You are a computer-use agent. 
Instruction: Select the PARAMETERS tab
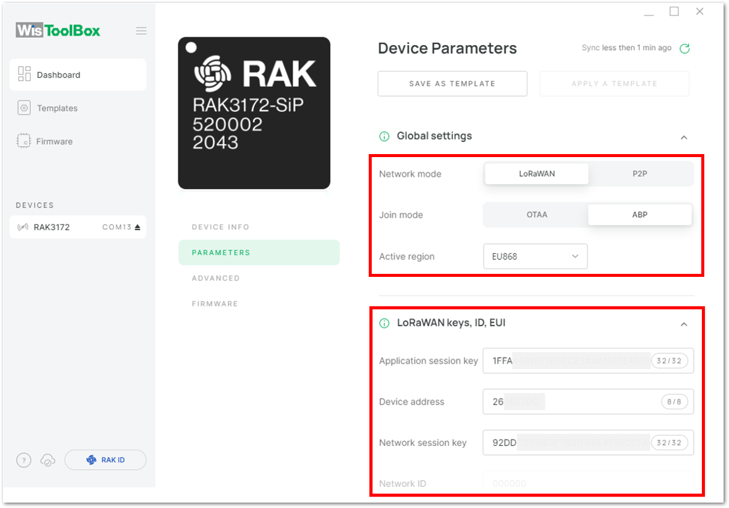coord(259,253)
